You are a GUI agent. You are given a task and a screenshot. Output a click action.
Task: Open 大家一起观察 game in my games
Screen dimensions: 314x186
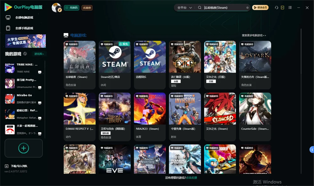point(23,129)
